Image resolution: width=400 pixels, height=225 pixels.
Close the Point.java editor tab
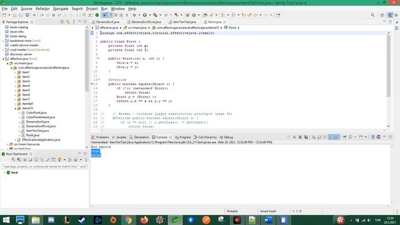225,22
